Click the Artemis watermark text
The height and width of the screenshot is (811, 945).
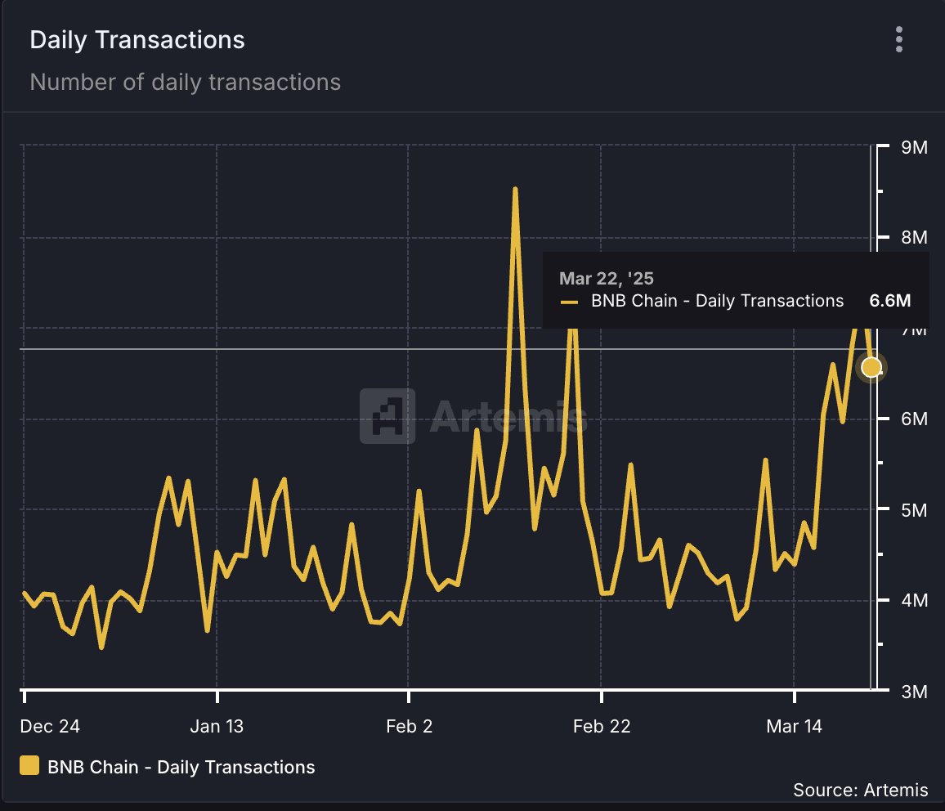(507, 417)
